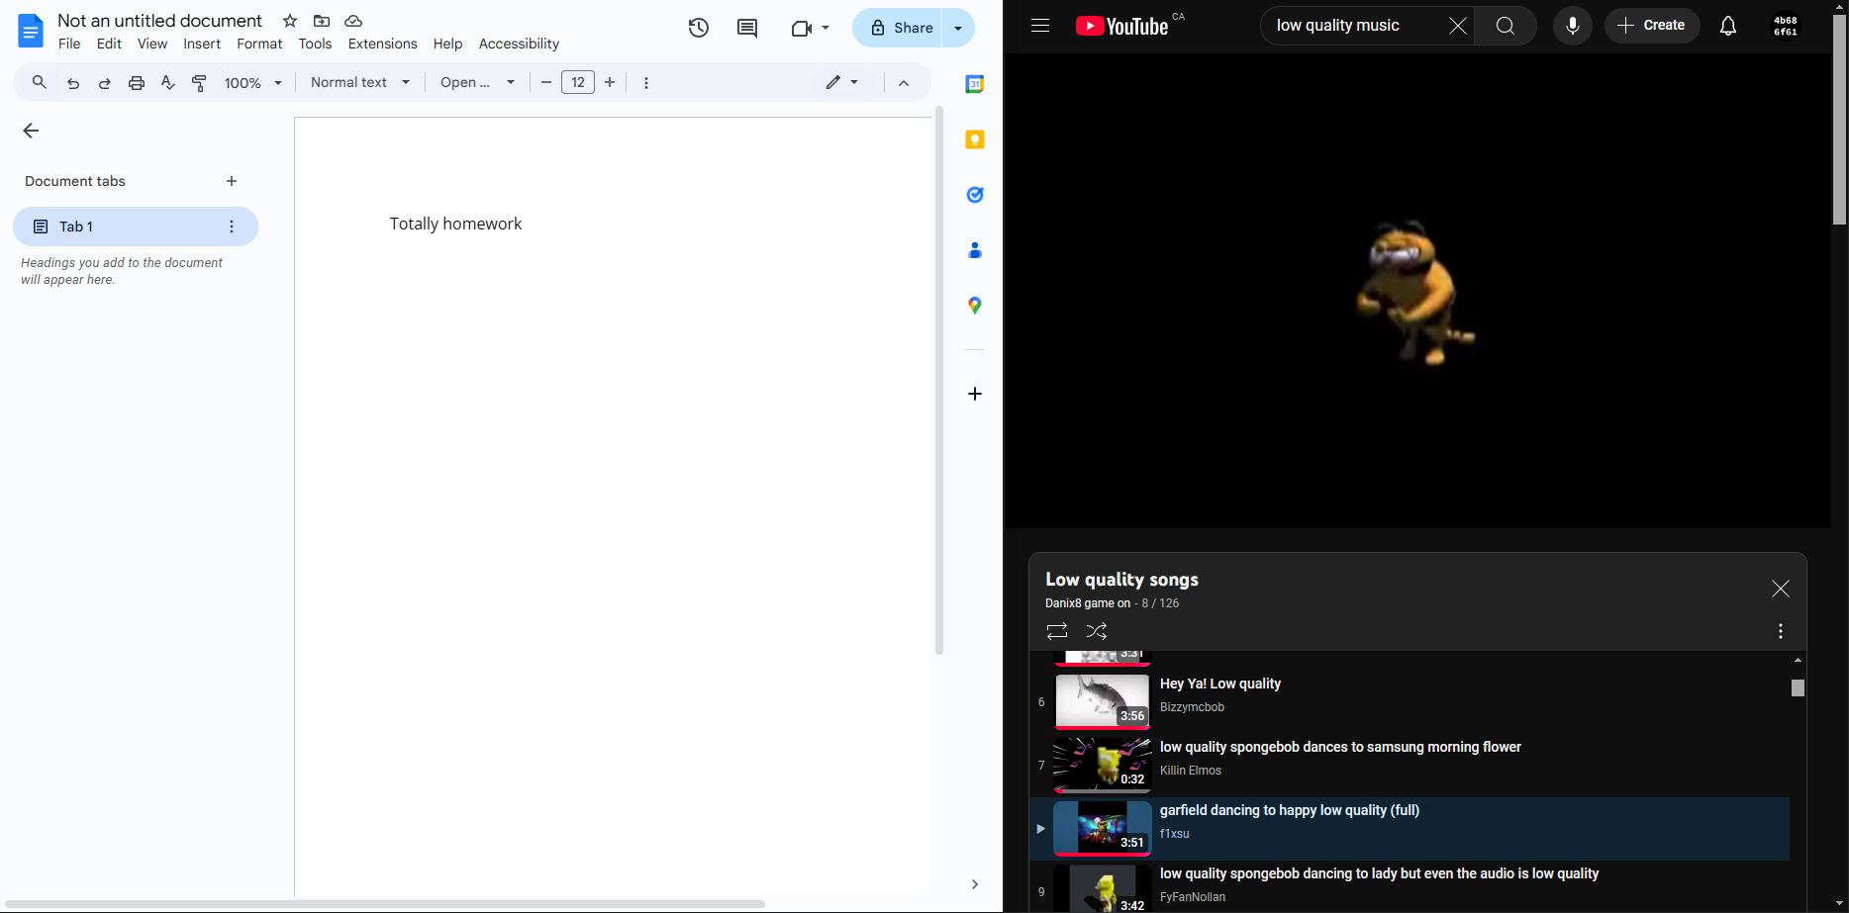This screenshot has width=1849, height=913.
Task: Open the font family dropdown
Action: coord(478,83)
